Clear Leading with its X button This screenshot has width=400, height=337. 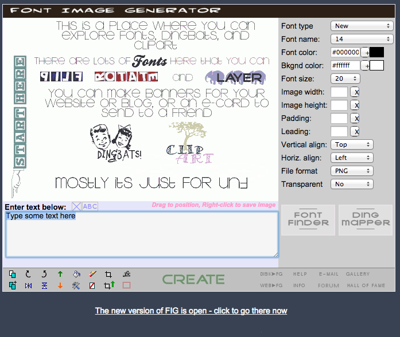(x=355, y=132)
